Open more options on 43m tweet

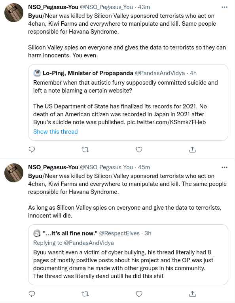click(x=224, y=7)
